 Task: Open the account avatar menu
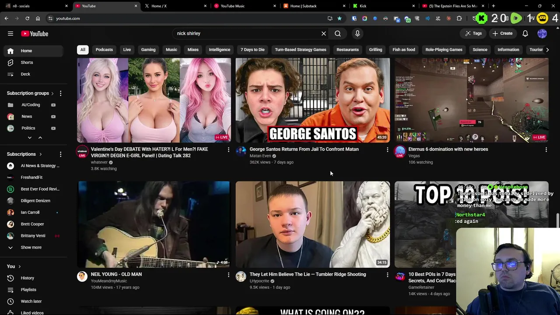(542, 34)
